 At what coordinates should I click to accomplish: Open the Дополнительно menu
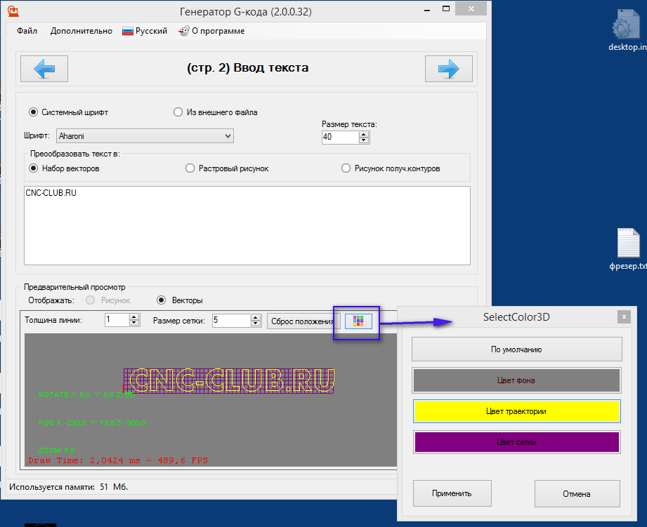81,31
